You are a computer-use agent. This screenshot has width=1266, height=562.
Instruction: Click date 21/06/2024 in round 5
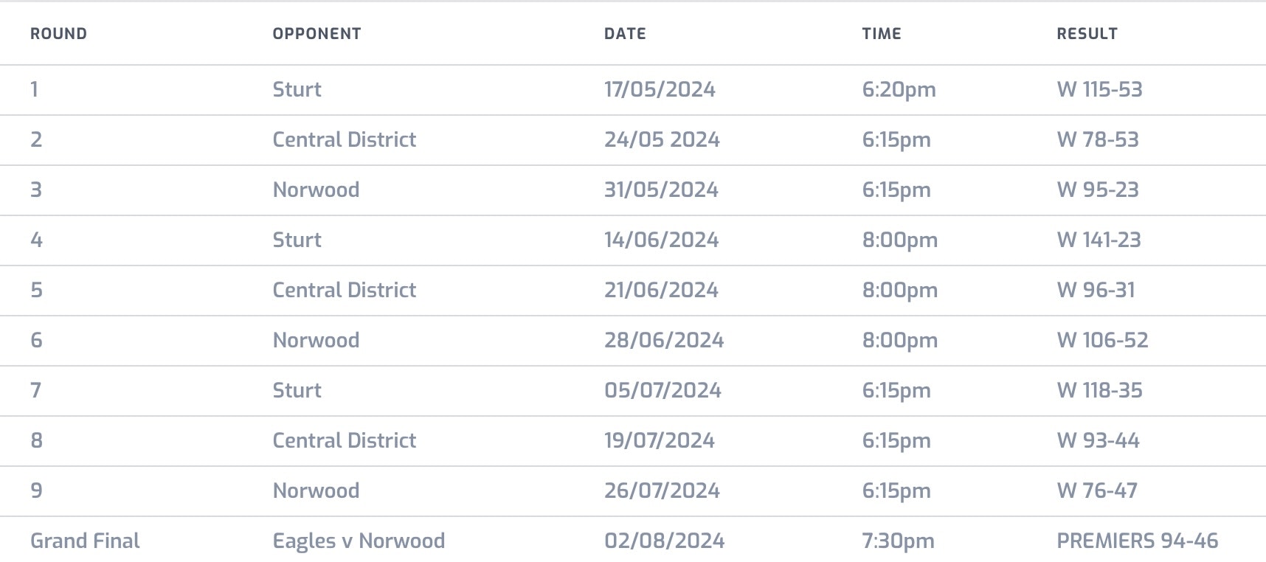point(661,291)
